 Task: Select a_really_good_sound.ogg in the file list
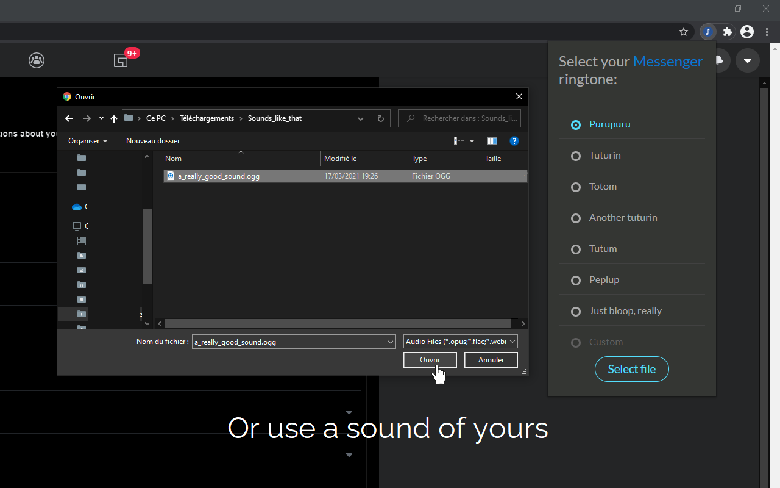(219, 176)
